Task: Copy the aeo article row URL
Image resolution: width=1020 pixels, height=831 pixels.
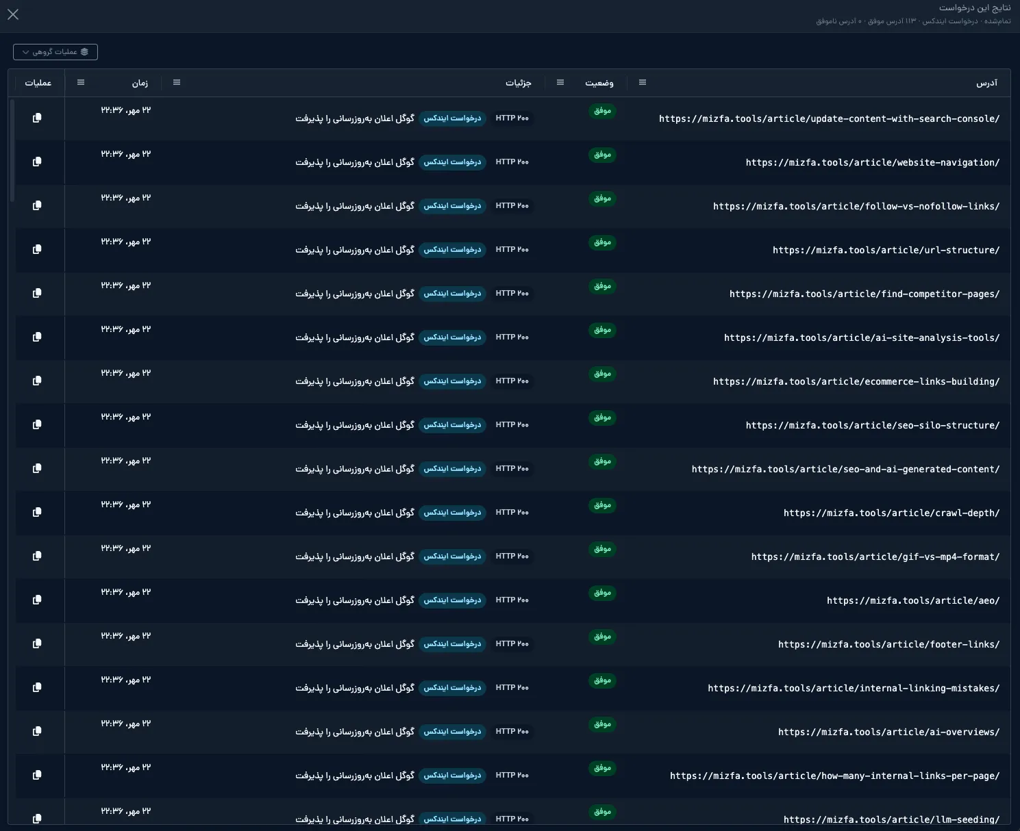Action: click(37, 600)
